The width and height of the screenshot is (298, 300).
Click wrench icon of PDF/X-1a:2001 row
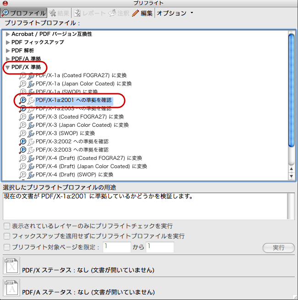tap(31, 101)
